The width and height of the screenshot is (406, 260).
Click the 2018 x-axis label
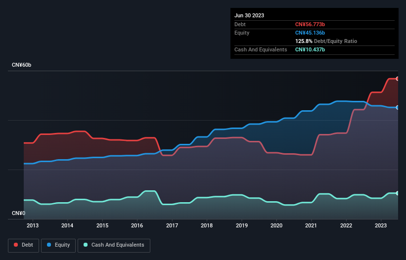207,225
